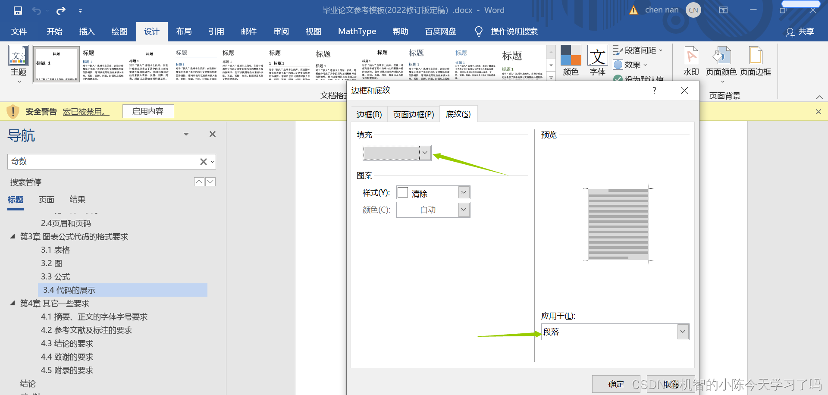
Task: Click the CN account avatar
Action: [693, 10]
